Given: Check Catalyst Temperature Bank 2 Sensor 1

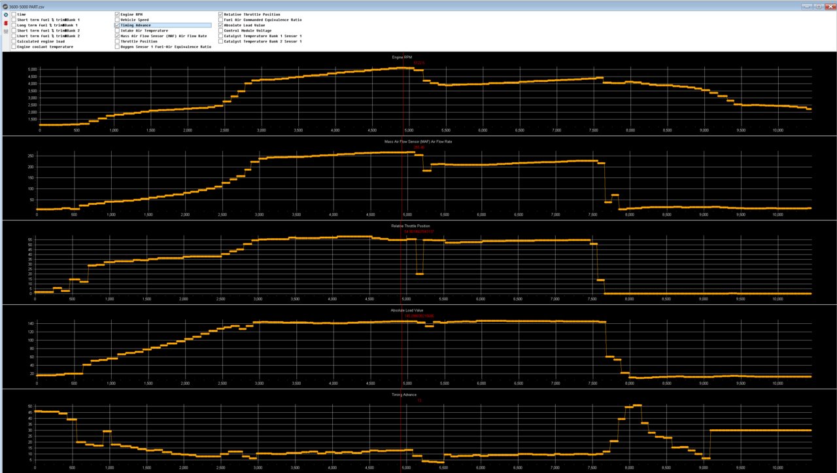Looking at the screenshot, I should tap(220, 41).
